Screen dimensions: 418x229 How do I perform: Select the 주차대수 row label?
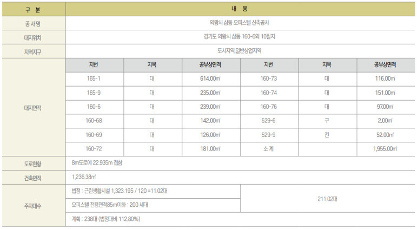[33, 206]
